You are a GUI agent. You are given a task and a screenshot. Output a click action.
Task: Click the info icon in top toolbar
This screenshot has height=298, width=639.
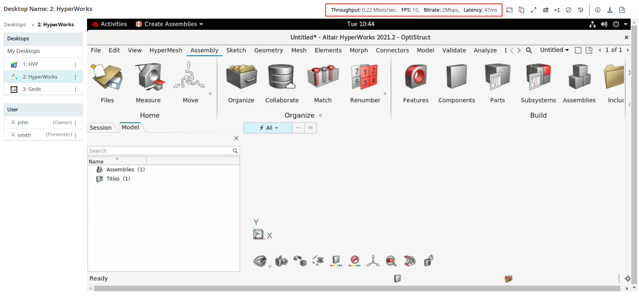pyautogui.click(x=598, y=10)
